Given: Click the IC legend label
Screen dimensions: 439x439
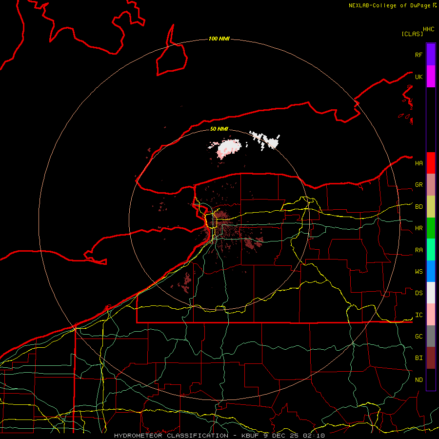Looking at the screenshot, I should point(419,315).
